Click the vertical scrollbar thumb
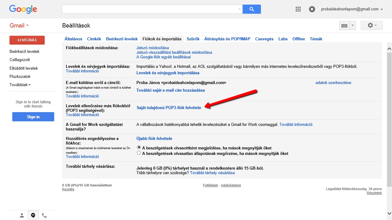 click(x=389, y=119)
